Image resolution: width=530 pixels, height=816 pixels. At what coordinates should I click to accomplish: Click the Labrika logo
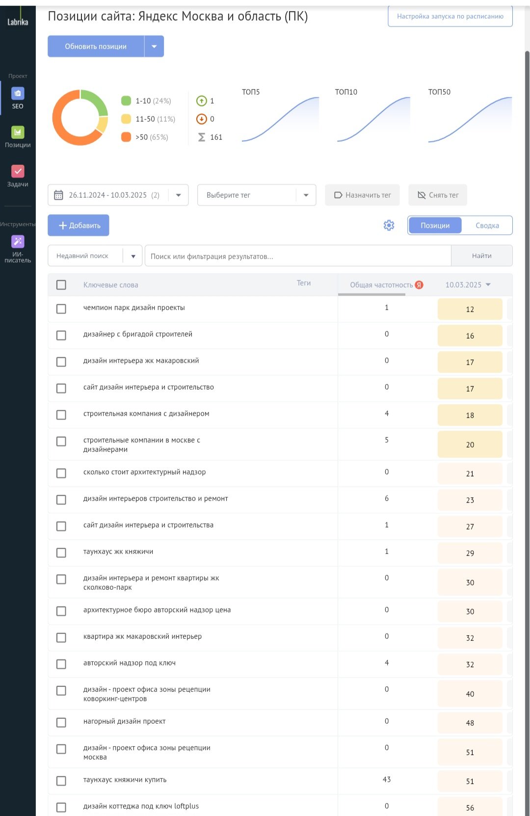18,22
